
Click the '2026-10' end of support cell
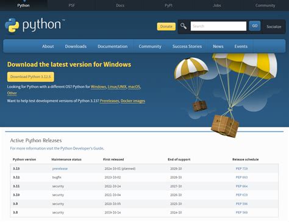[x=176, y=195]
